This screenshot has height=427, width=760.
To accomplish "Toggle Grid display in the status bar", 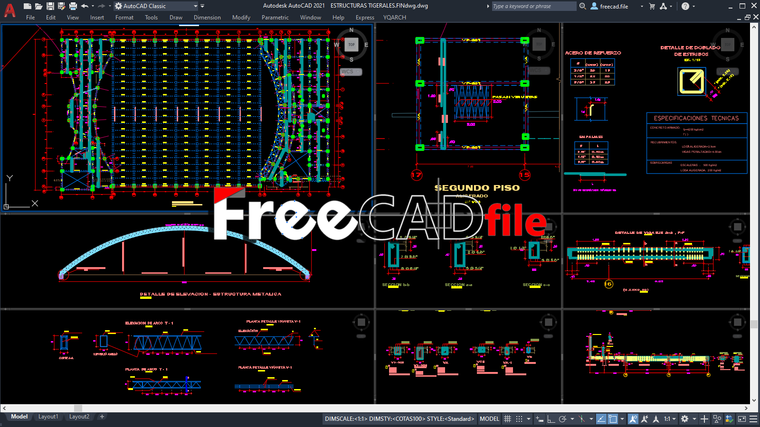I will pos(507,419).
